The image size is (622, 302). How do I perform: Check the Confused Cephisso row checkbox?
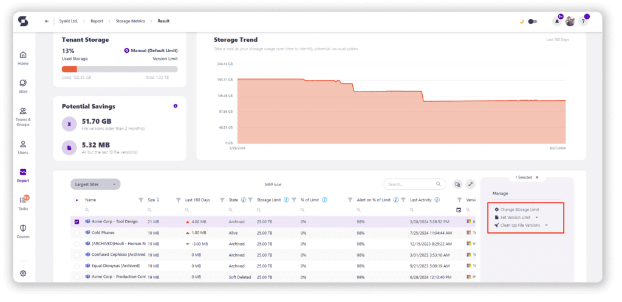point(77,255)
